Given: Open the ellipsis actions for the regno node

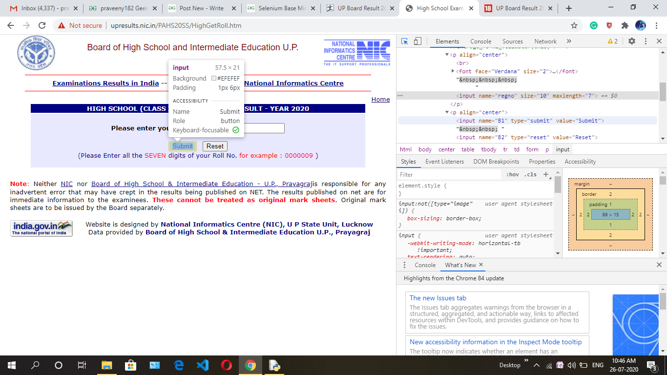Looking at the screenshot, I should click(400, 96).
